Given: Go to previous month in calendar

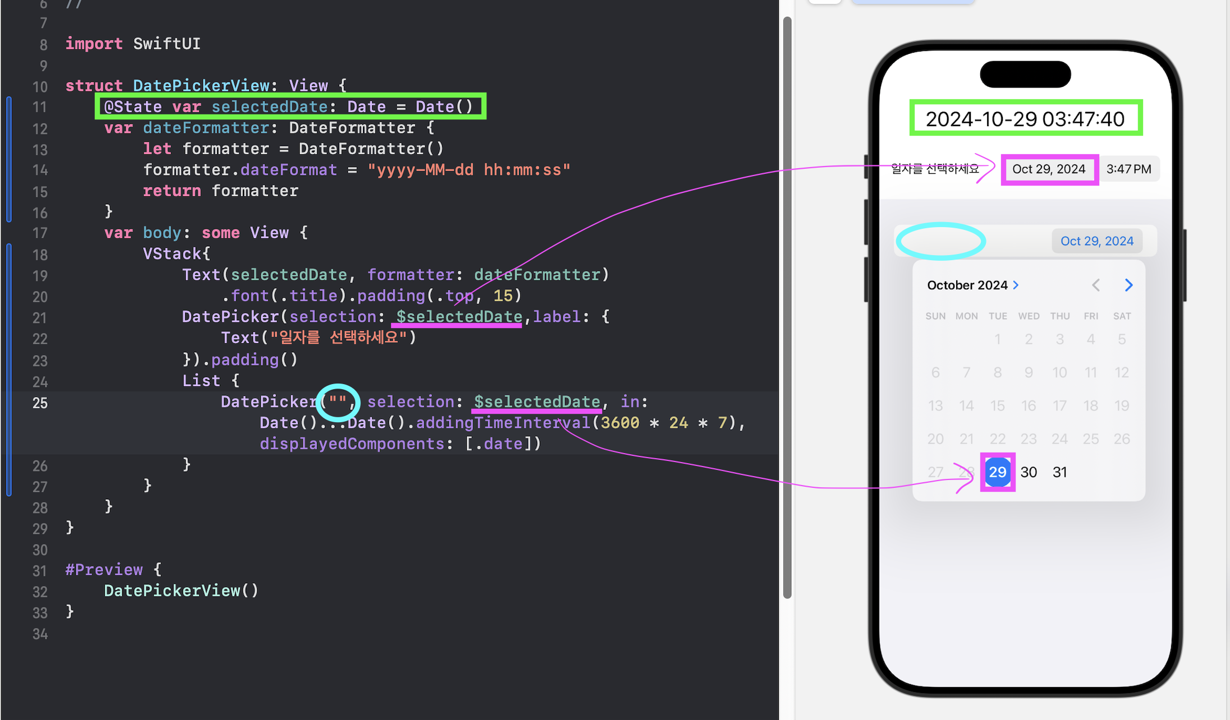Looking at the screenshot, I should (1096, 285).
